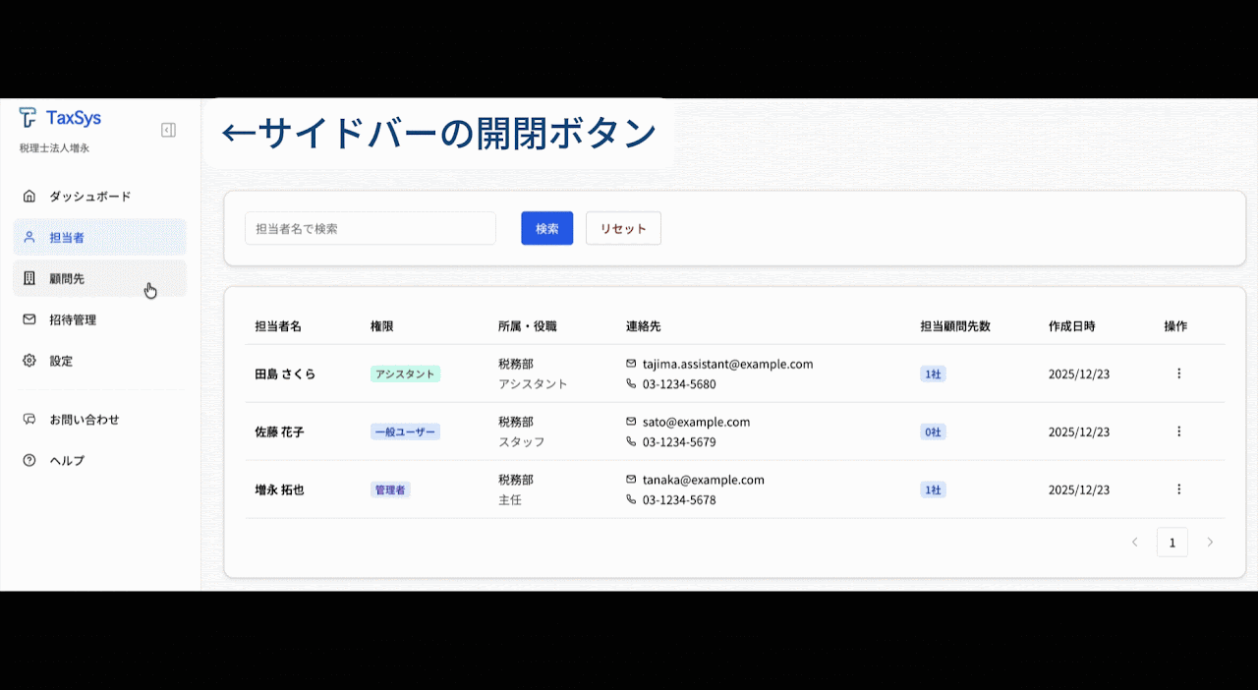Click 2025/12/23 date in 田島 さくら row
The height and width of the screenshot is (690, 1258).
(x=1079, y=374)
